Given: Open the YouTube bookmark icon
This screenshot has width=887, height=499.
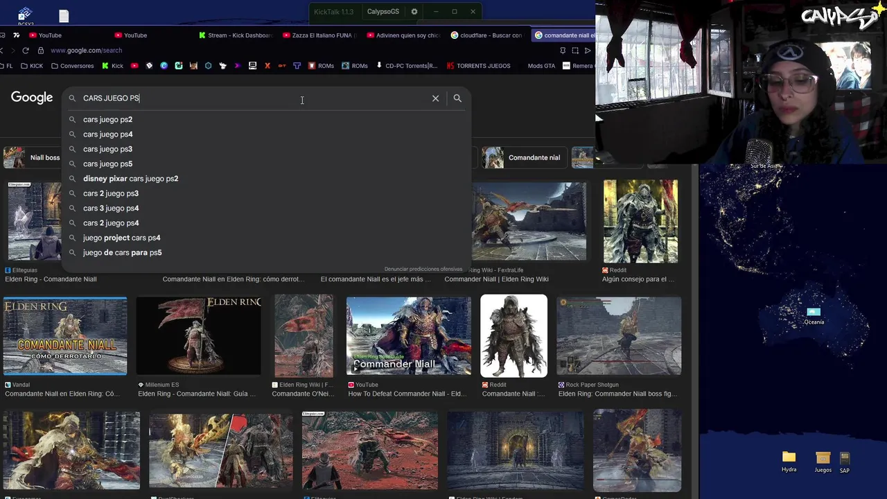Looking at the screenshot, I should pos(134,66).
